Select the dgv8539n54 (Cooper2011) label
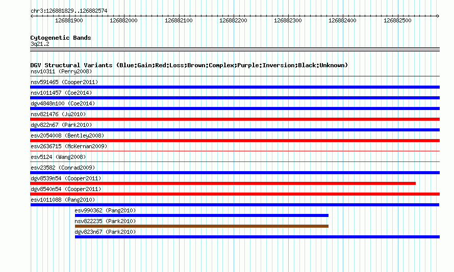The height and width of the screenshot is (272, 454). 66,178
